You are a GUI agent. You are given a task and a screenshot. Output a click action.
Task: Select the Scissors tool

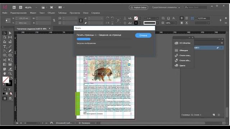coord(5,60)
